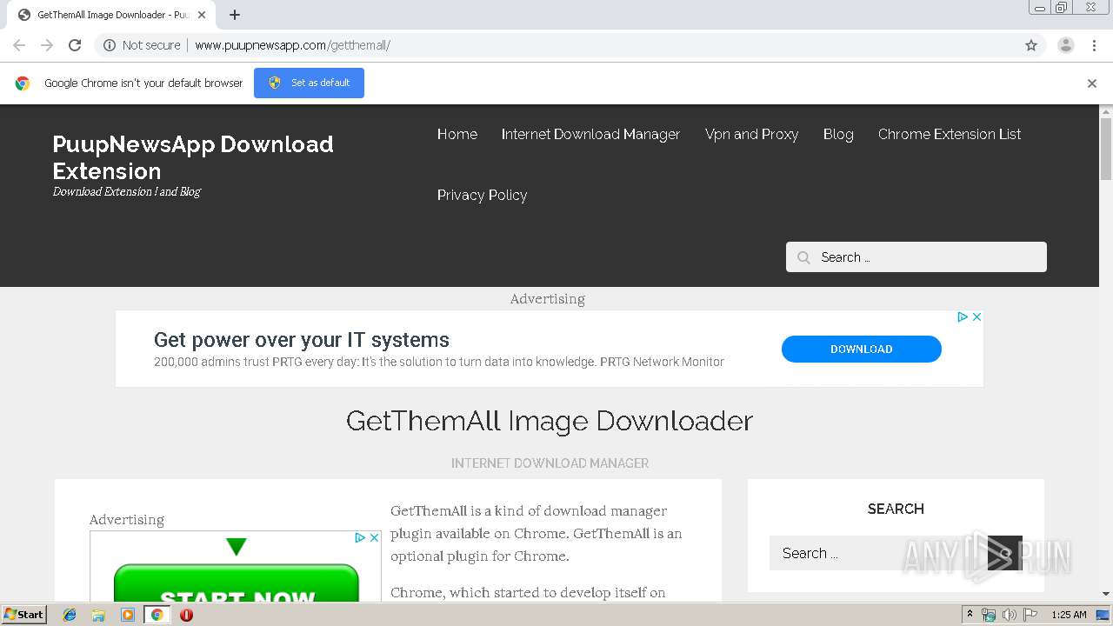Click the taskbar clock 1:25 AM
The height and width of the screenshot is (626, 1113).
[x=1069, y=615]
